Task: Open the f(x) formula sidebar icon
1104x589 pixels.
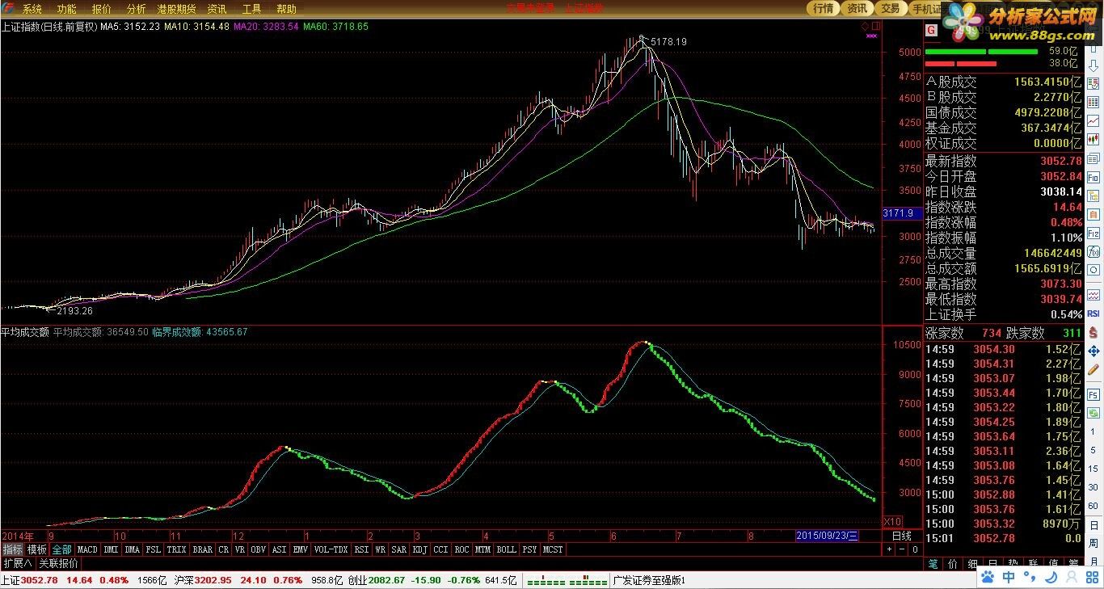Action: tap(1093, 253)
